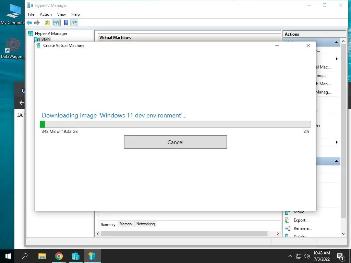This screenshot has width=351, height=263.
Task: Show hidden system tray icons
Action: [290, 256]
